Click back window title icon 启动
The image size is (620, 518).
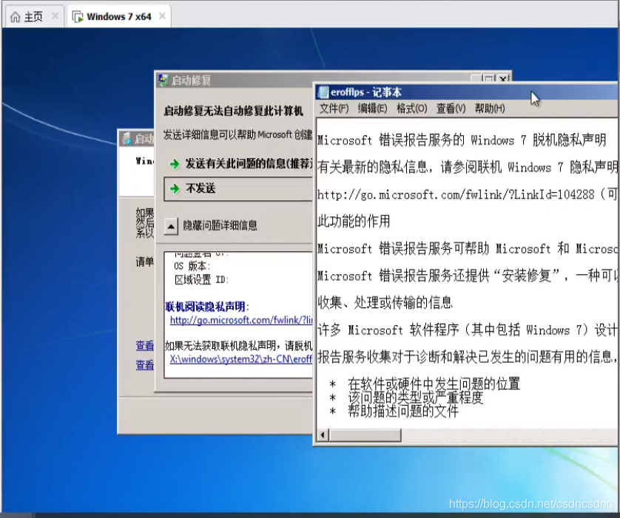tap(126, 139)
